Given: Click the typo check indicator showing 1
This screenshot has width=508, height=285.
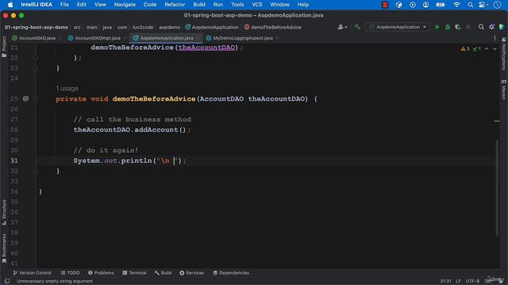Looking at the screenshot, I should [476, 49].
